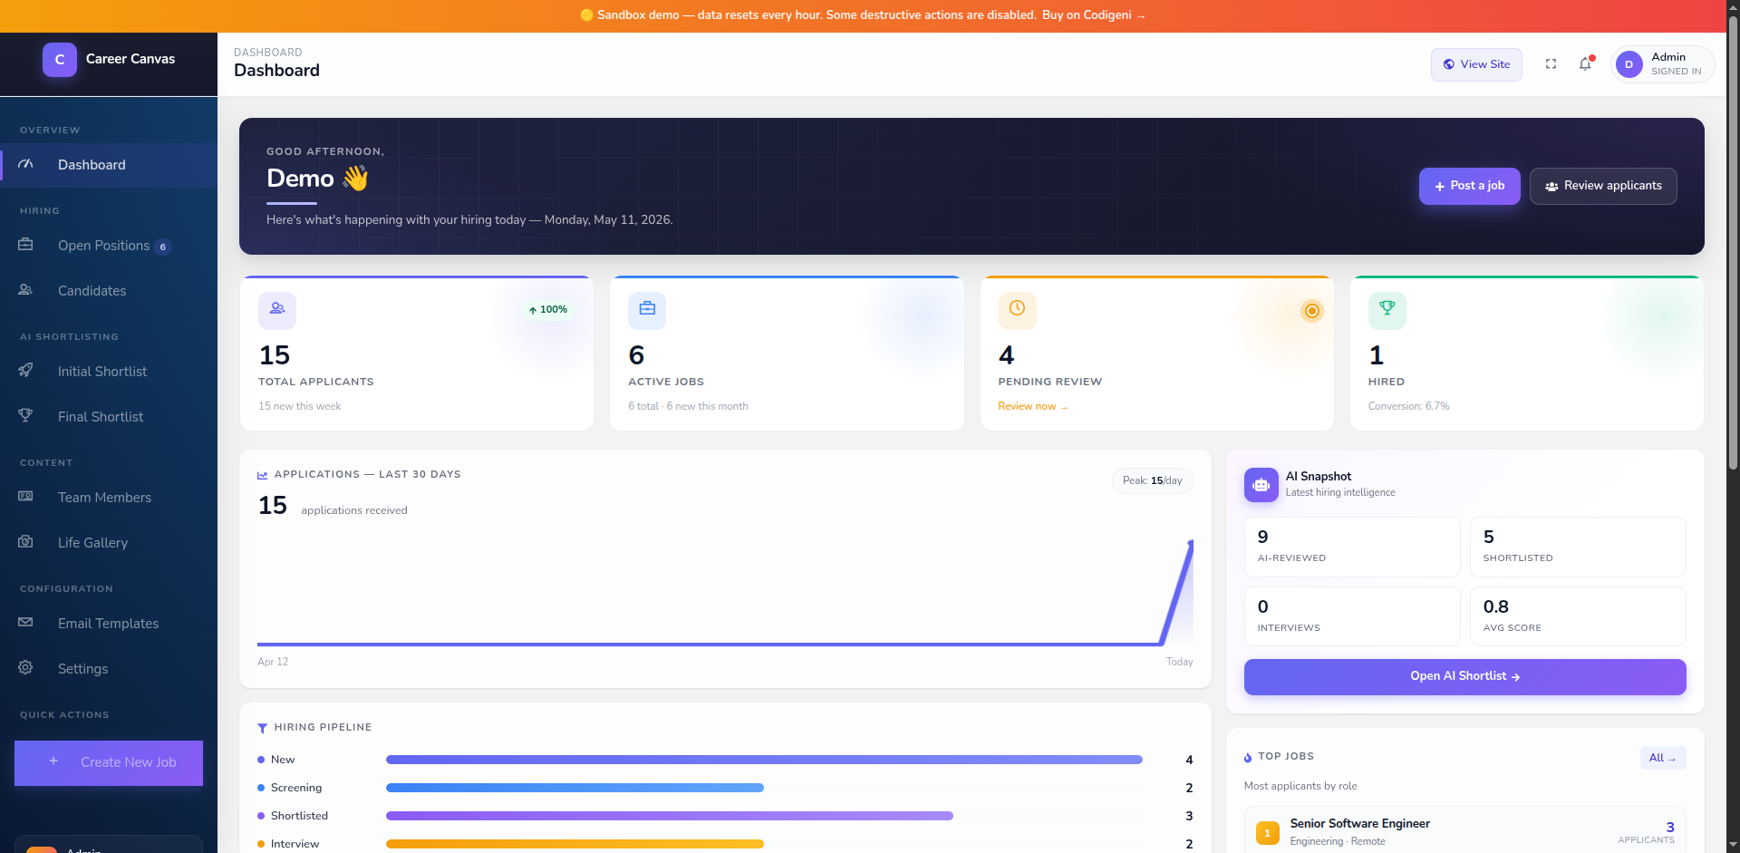Click the Post a job button
1740x853 pixels.
click(x=1469, y=186)
